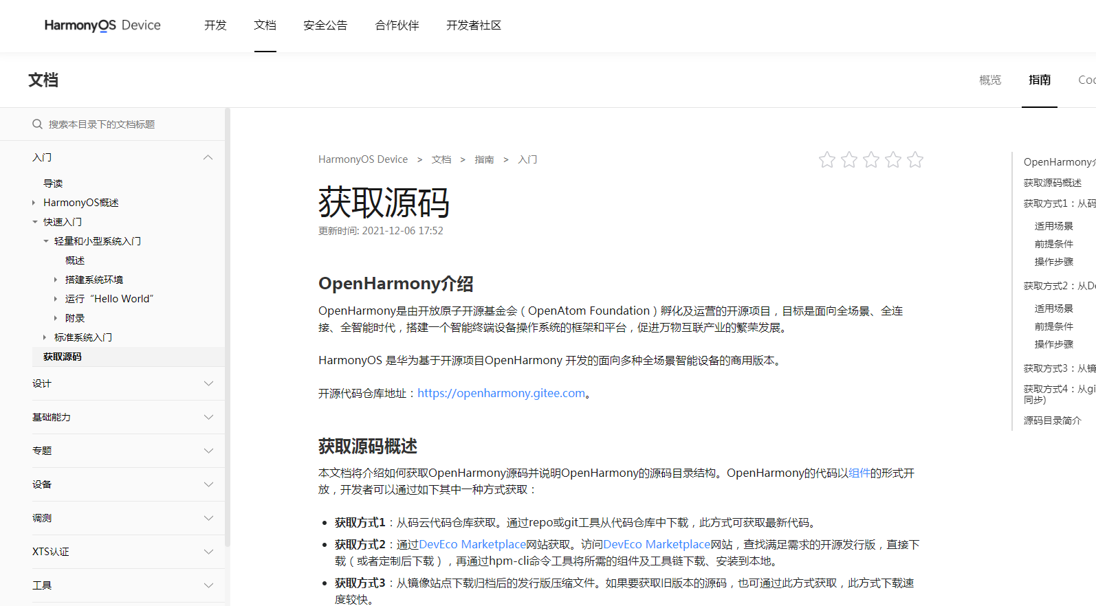
Task: Rate the page with second star
Action: [849, 160]
